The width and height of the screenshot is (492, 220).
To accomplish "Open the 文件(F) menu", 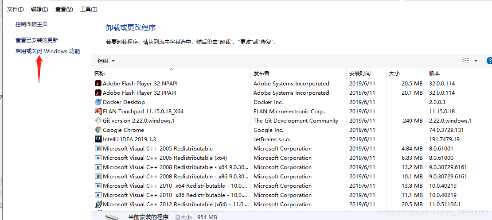I will point(16,9).
